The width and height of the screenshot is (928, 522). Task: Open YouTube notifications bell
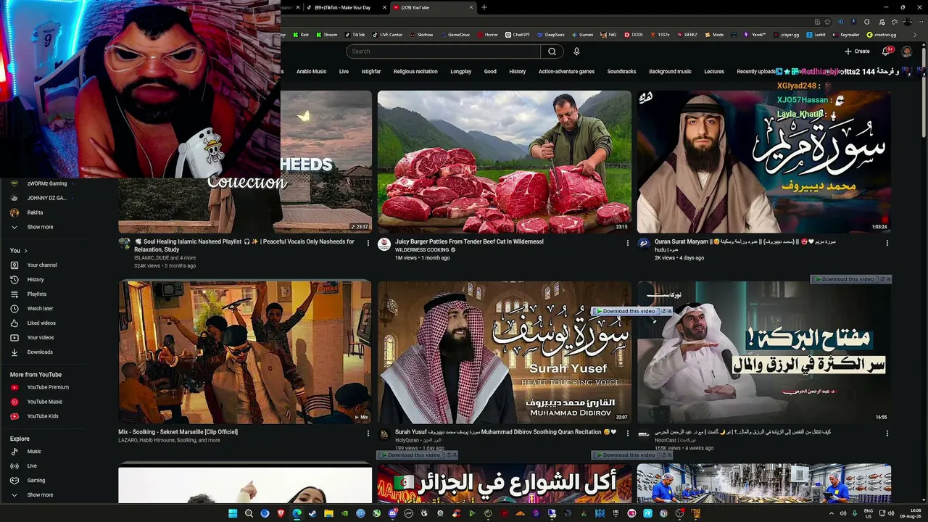coord(886,51)
